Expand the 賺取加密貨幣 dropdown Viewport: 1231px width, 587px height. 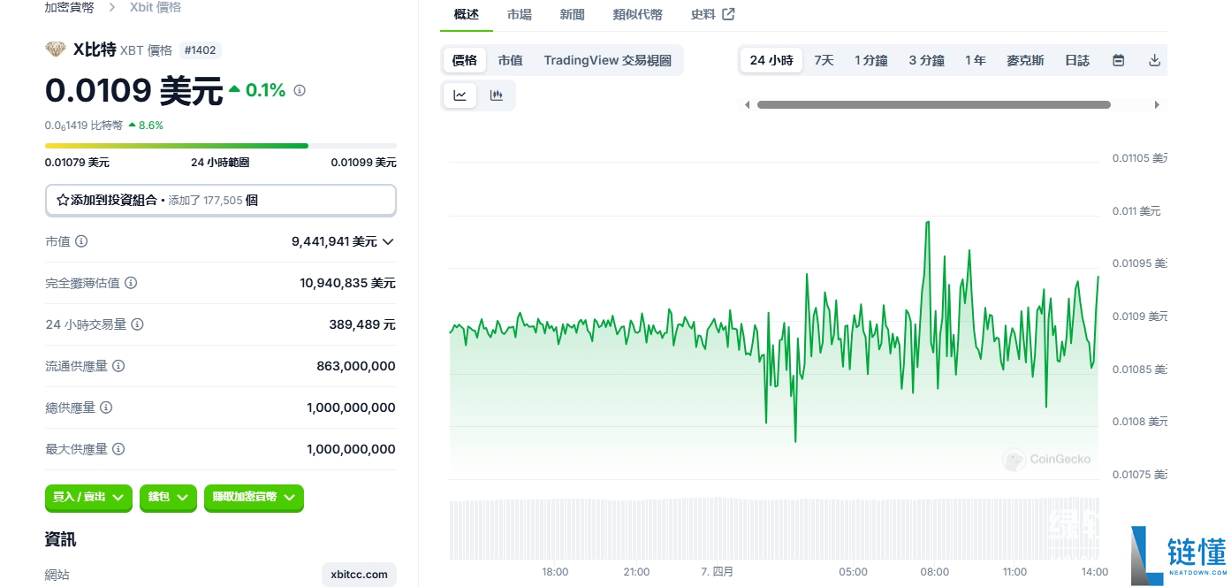pos(254,498)
